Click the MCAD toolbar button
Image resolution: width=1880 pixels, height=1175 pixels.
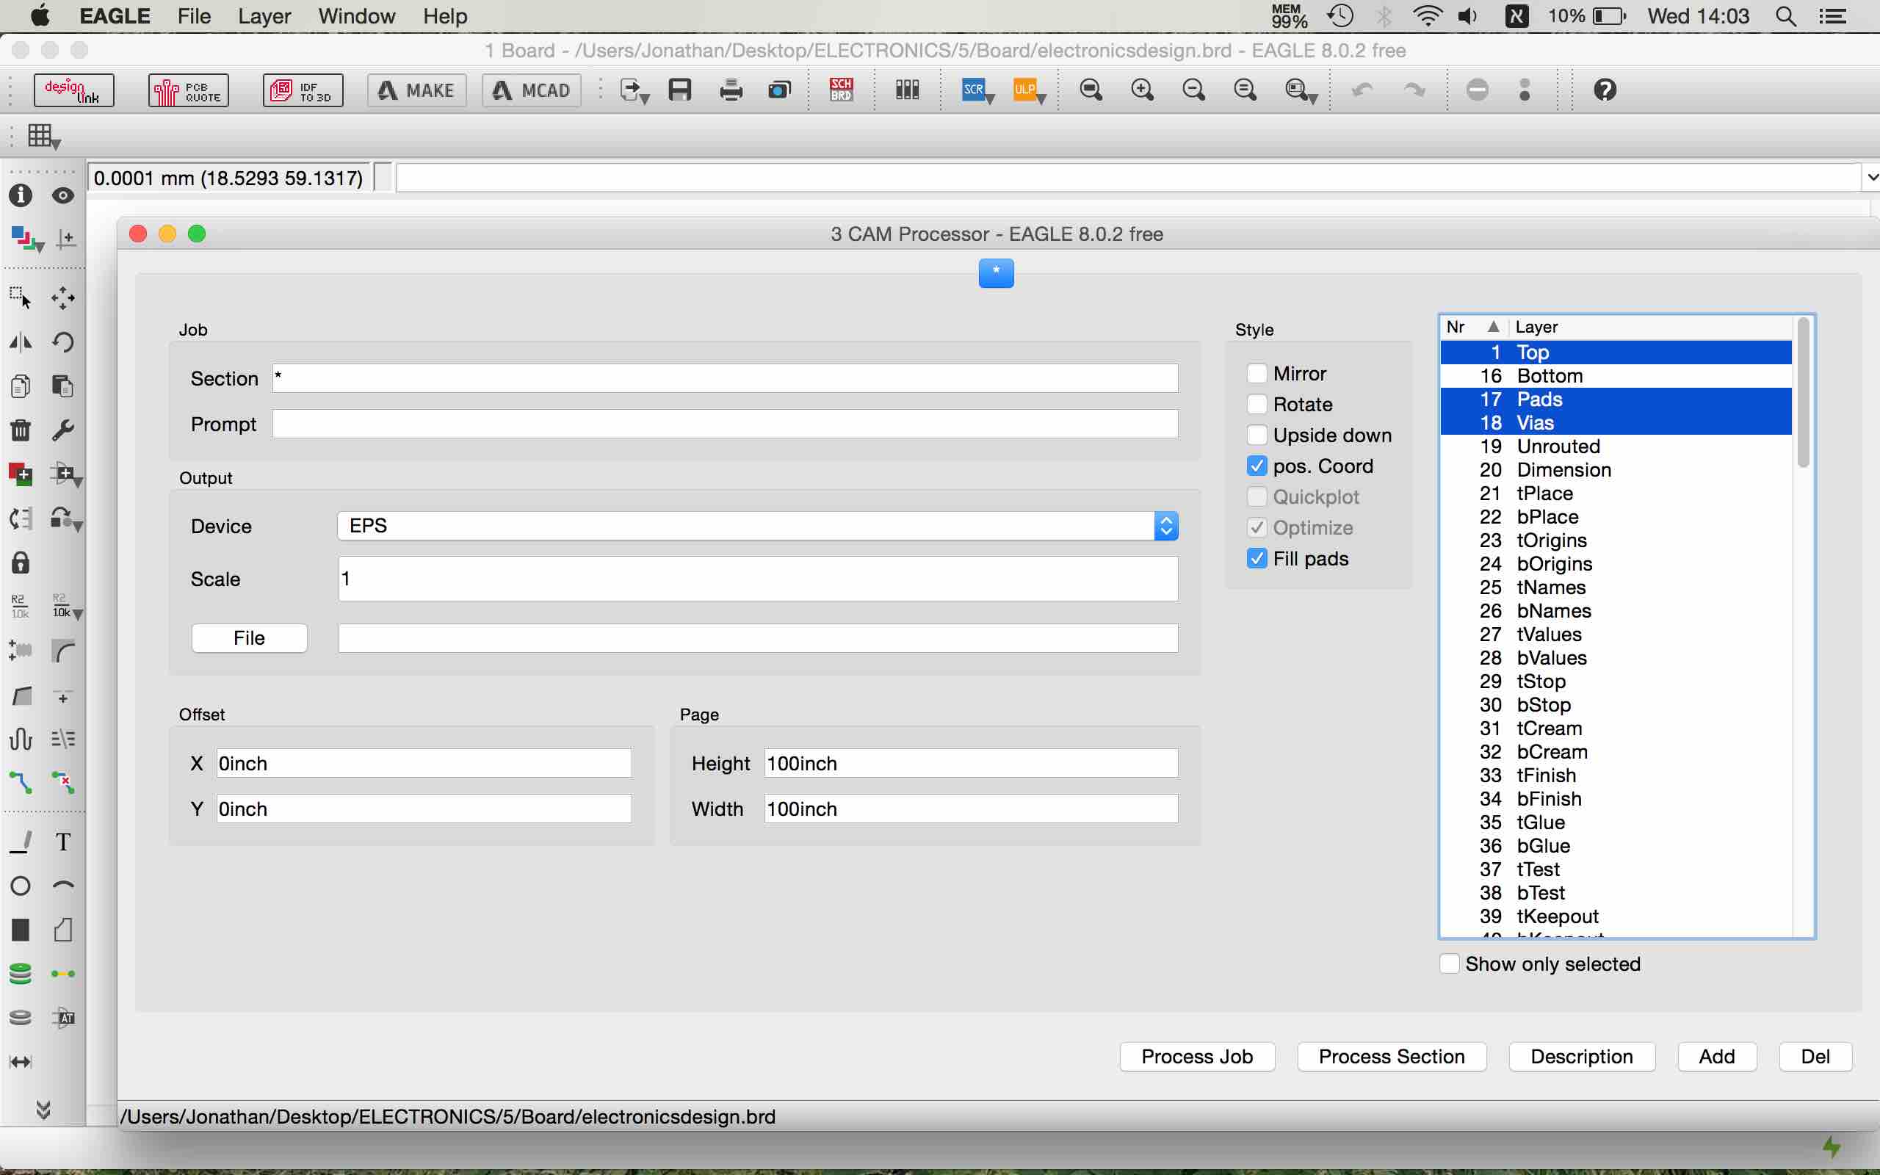point(532,90)
